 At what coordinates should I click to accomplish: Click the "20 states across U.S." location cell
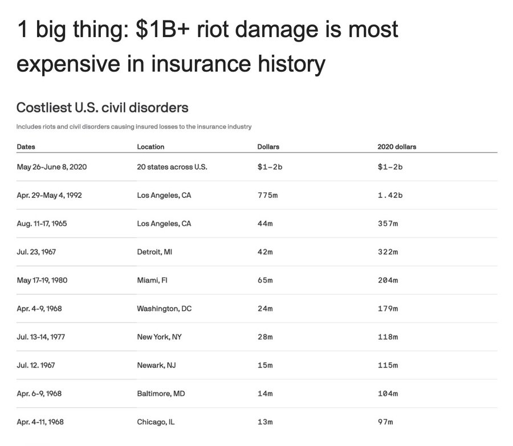(x=172, y=167)
